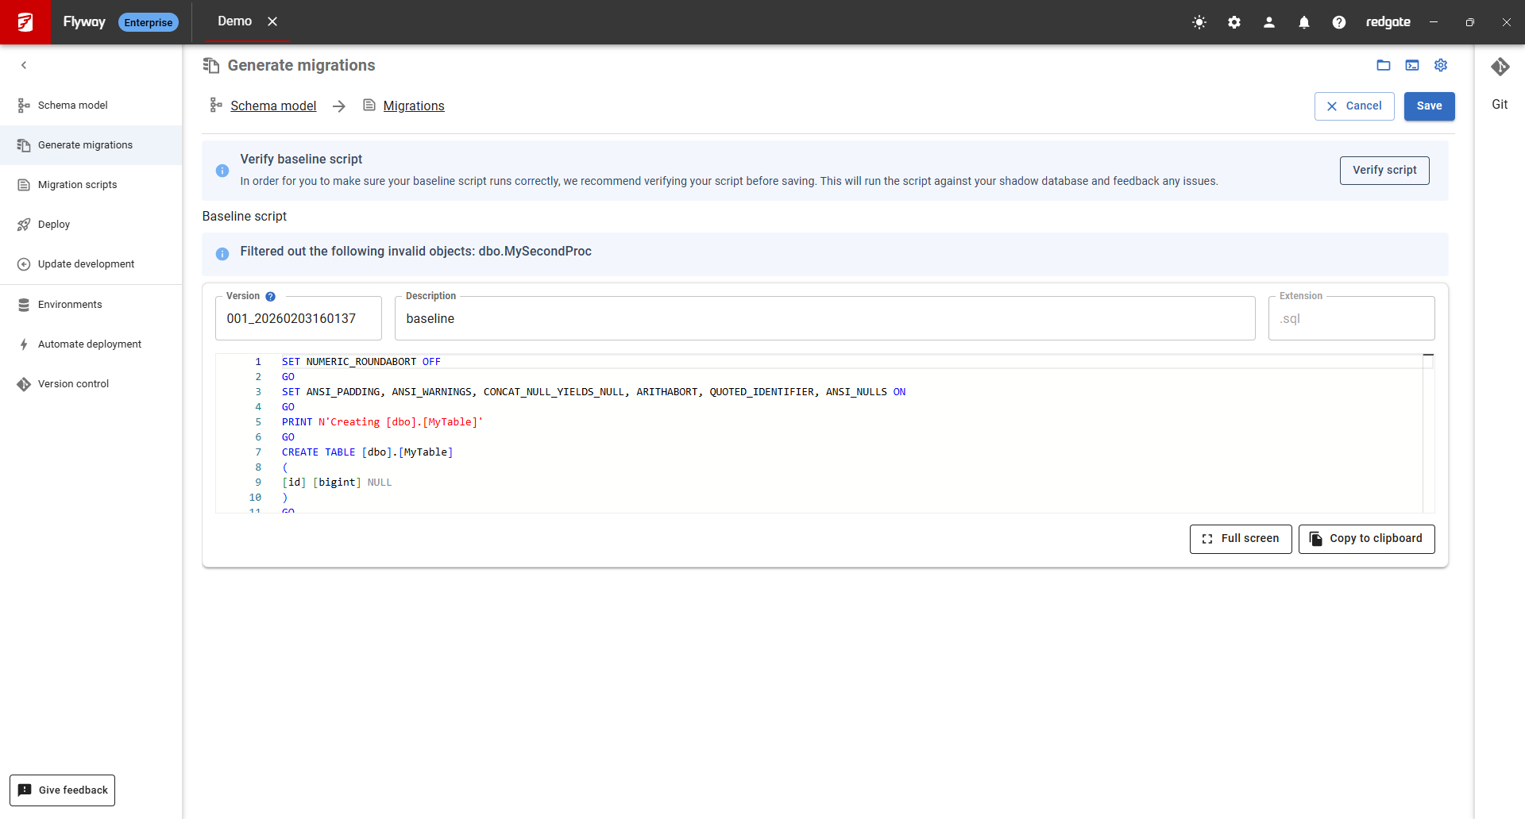
Task: Expand the script editor to Full screen
Action: pos(1241,539)
